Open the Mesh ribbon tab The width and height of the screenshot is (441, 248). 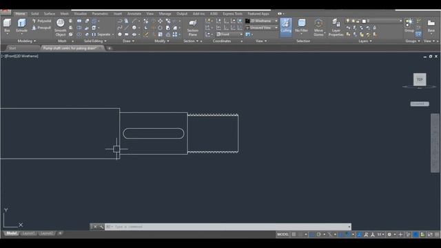[x=64, y=14]
